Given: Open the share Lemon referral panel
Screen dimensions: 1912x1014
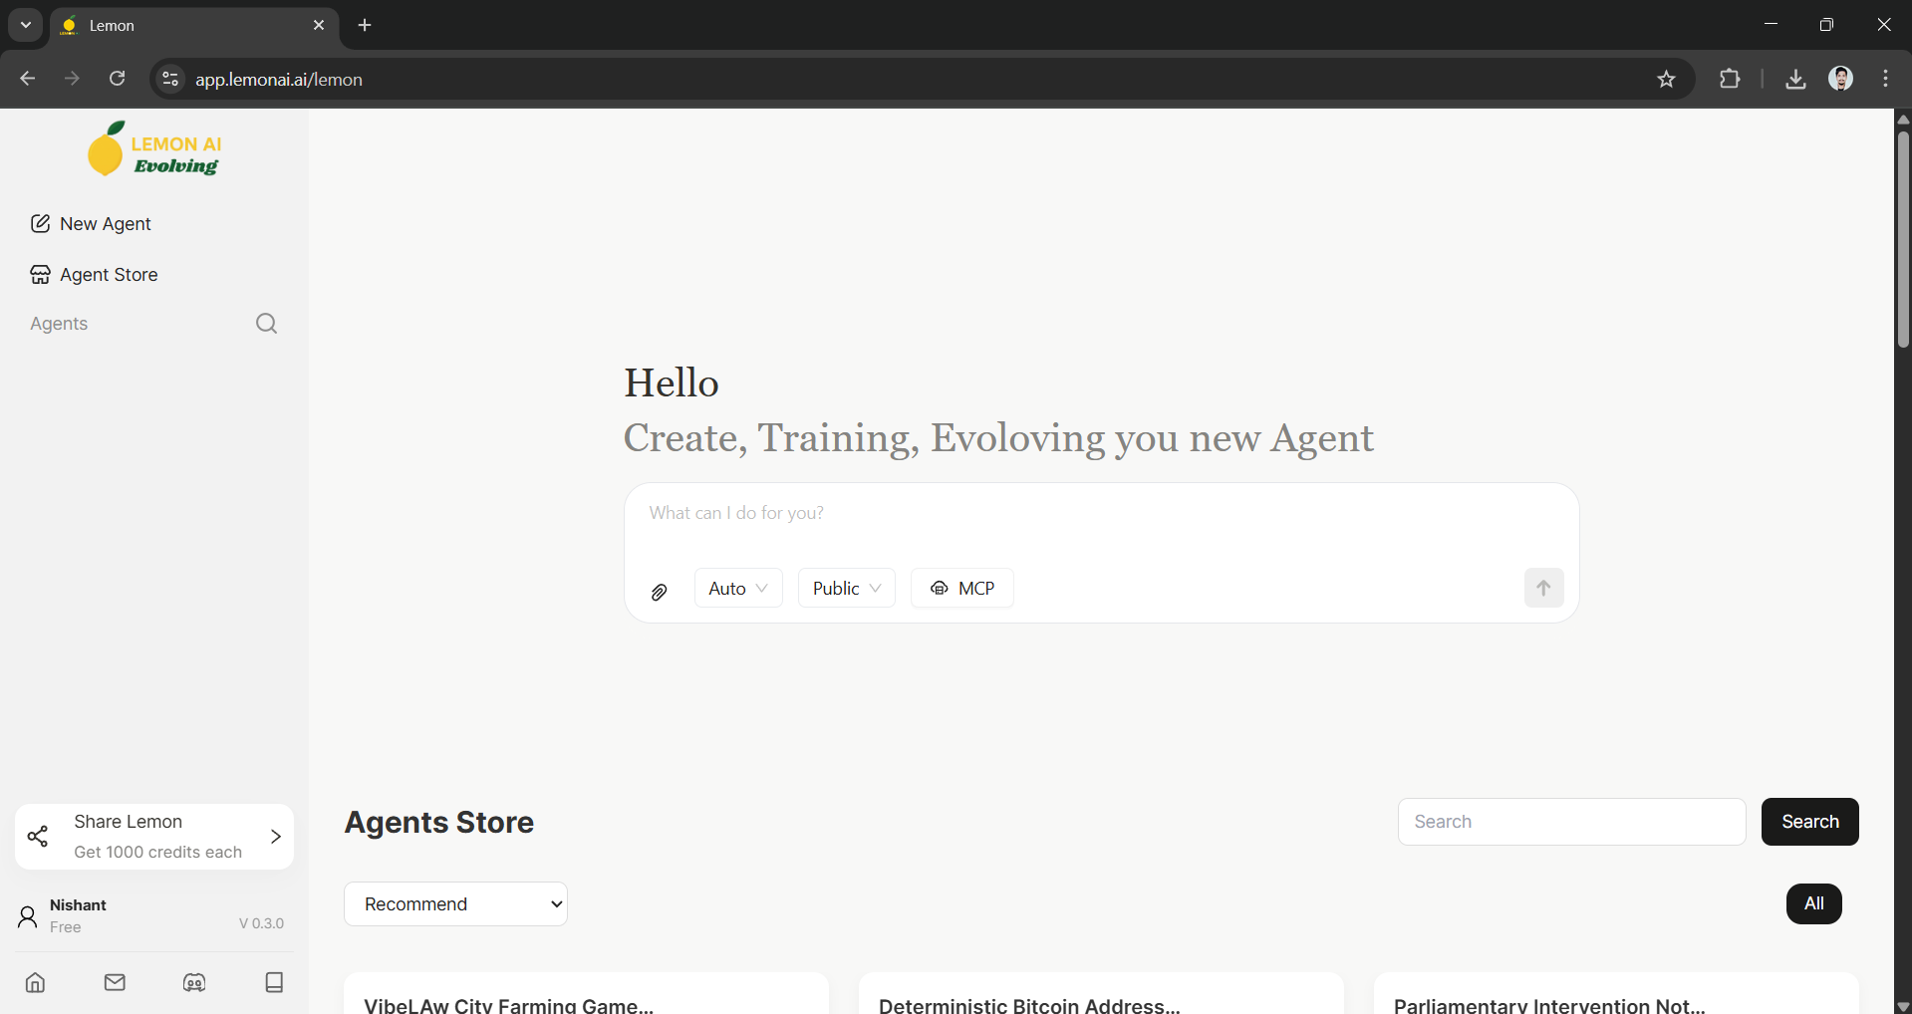Looking at the screenshot, I should 153,836.
